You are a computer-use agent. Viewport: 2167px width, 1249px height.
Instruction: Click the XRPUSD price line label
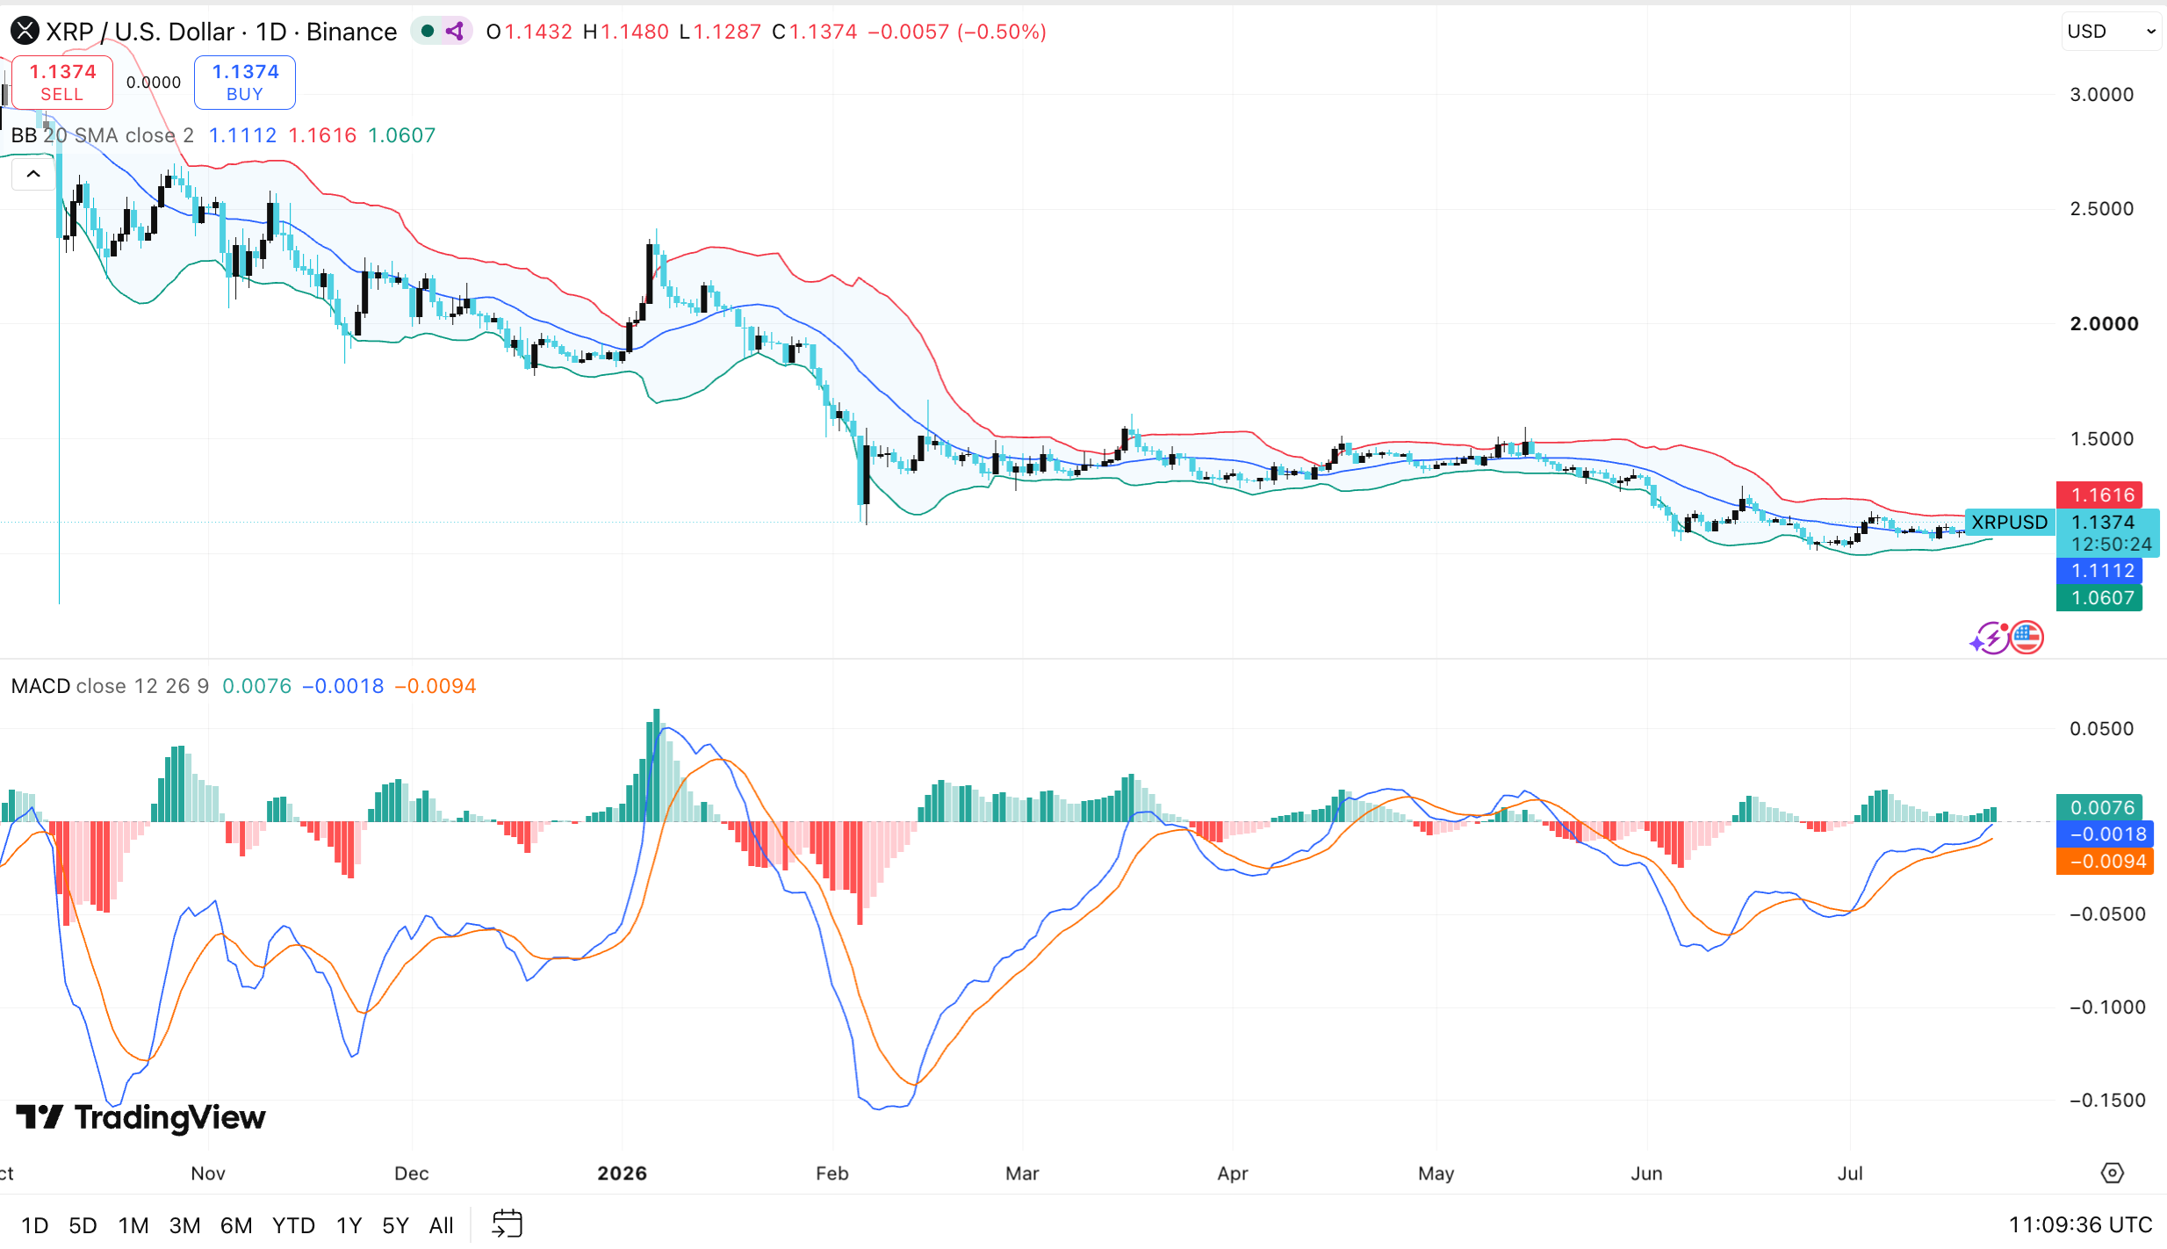(x=2009, y=522)
